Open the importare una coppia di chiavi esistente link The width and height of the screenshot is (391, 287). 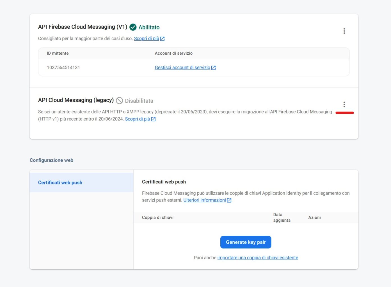pyautogui.click(x=258, y=257)
